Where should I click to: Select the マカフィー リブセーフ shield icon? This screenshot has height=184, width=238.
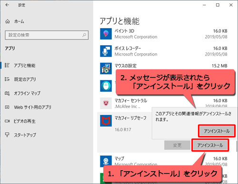click(x=106, y=121)
